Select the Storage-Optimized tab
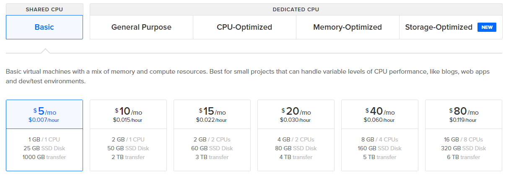The height and width of the screenshot is (180, 506). pos(451,27)
